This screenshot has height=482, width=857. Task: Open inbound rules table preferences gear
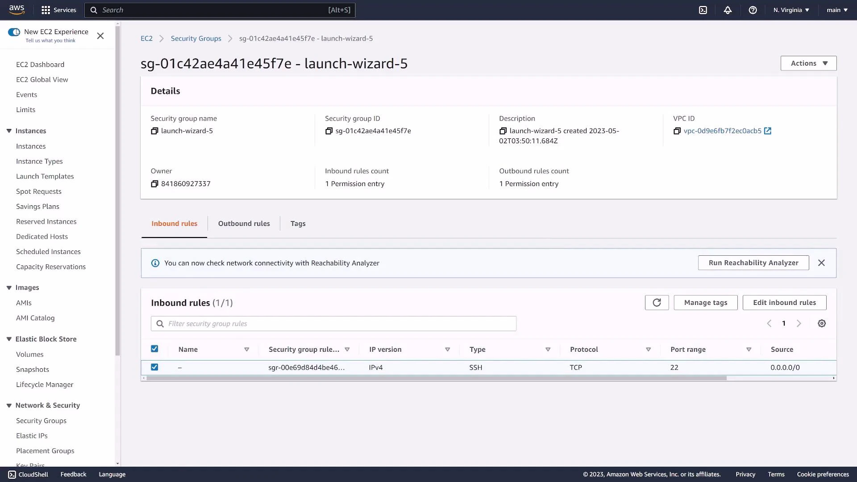pos(822,323)
